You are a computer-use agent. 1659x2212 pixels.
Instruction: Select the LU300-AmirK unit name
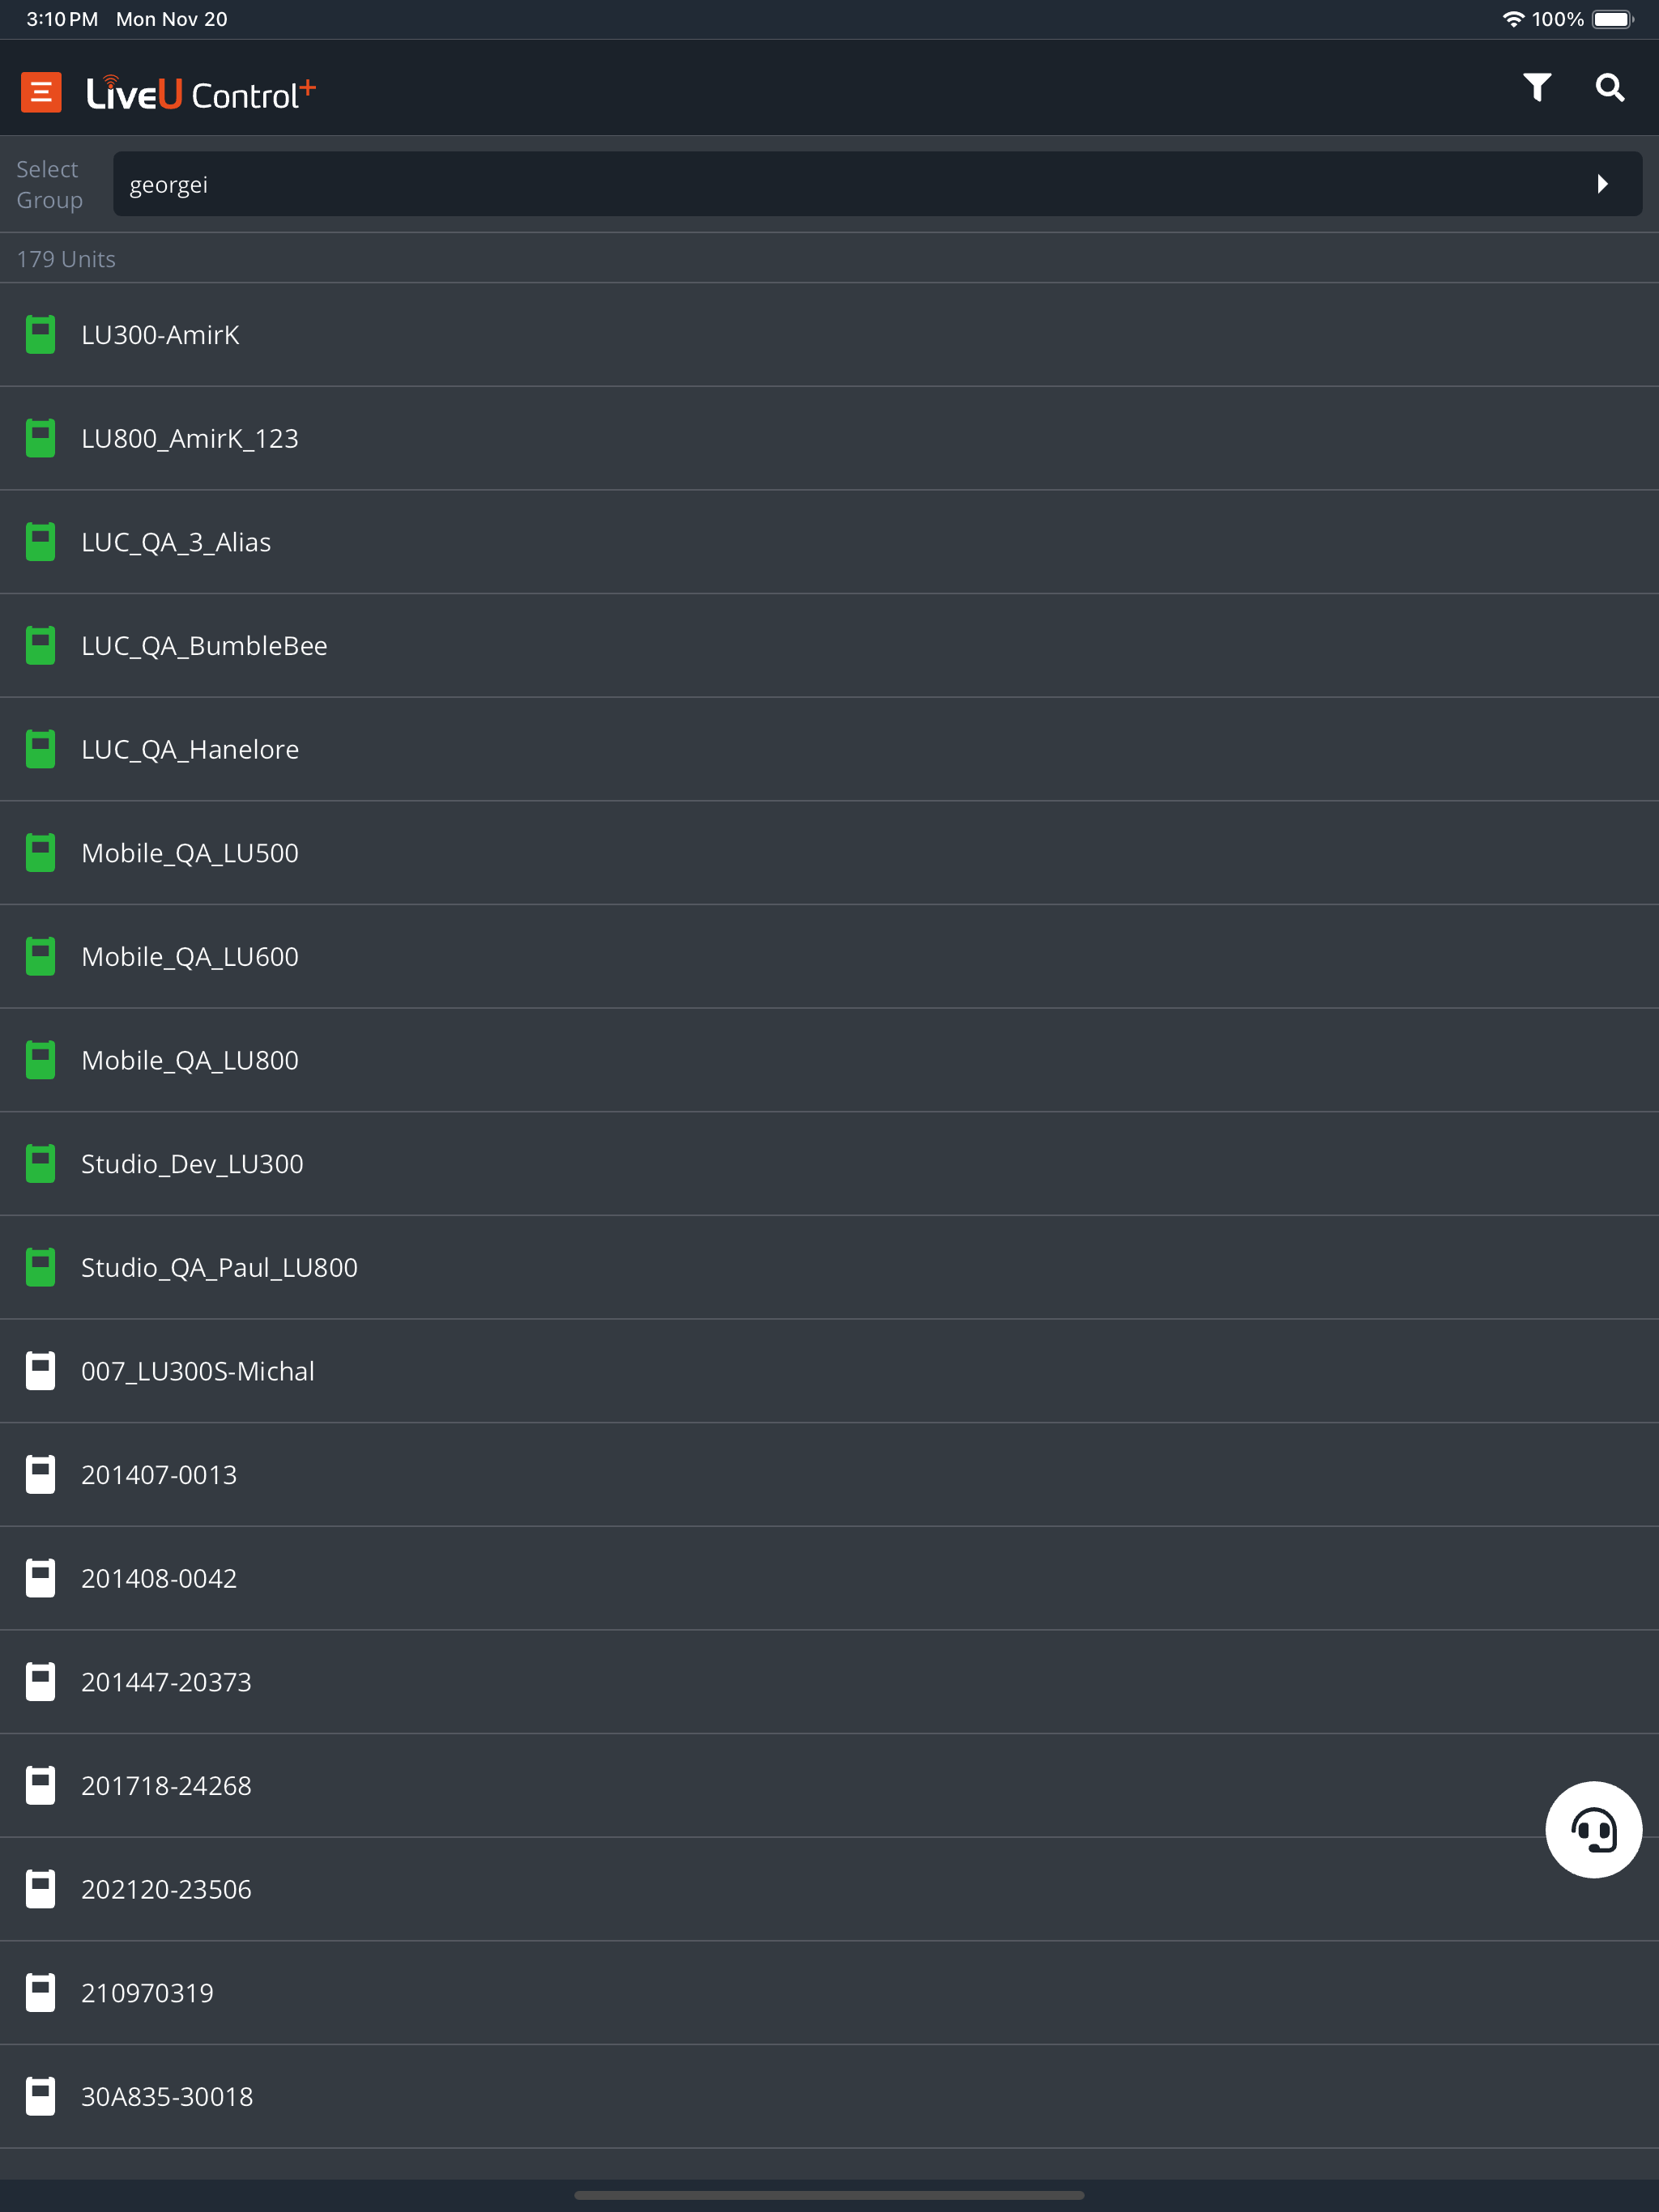160,335
